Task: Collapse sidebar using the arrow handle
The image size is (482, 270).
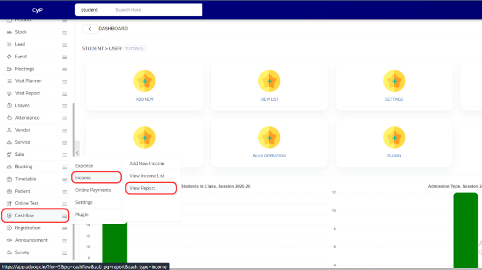Action: pos(77,152)
